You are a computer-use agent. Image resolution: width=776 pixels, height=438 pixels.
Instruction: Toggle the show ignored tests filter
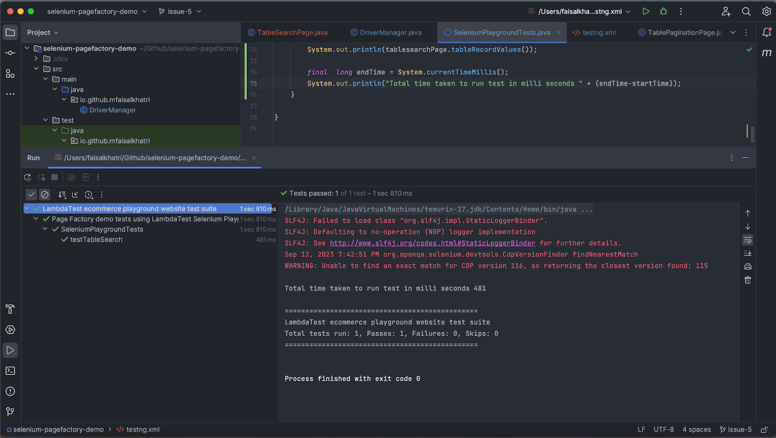point(45,194)
